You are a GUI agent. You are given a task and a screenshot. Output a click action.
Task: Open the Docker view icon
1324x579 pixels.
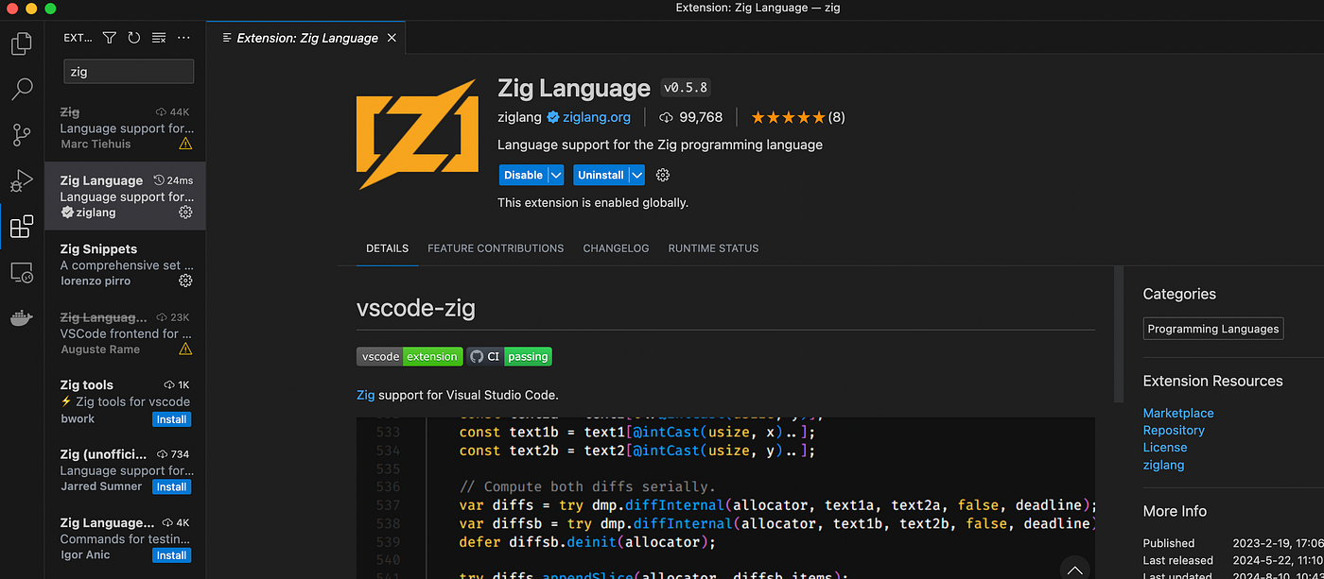pyautogui.click(x=21, y=318)
